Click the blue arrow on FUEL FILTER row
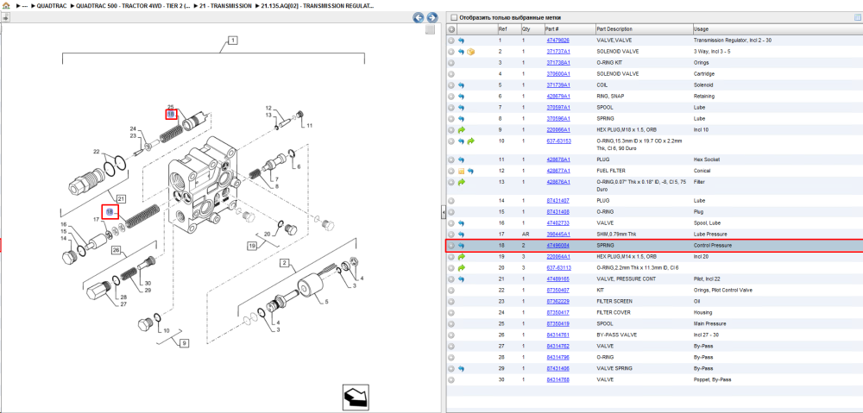The image size is (863, 413). point(470,171)
